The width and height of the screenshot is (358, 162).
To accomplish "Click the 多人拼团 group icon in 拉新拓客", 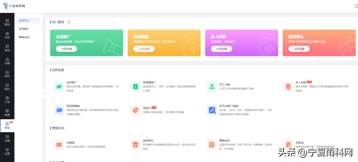I will click(x=288, y=86).
